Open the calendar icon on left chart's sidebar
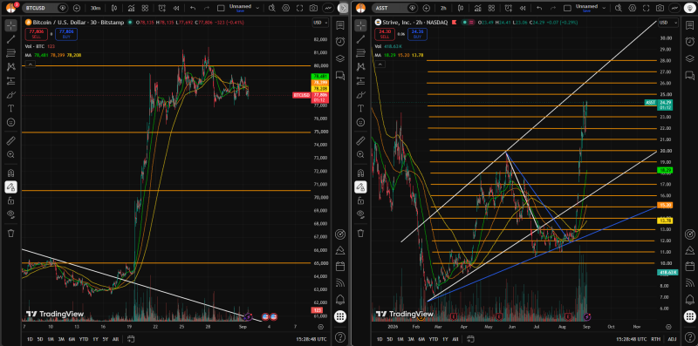The height and width of the screenshot is (346, 698). point(340,266)
